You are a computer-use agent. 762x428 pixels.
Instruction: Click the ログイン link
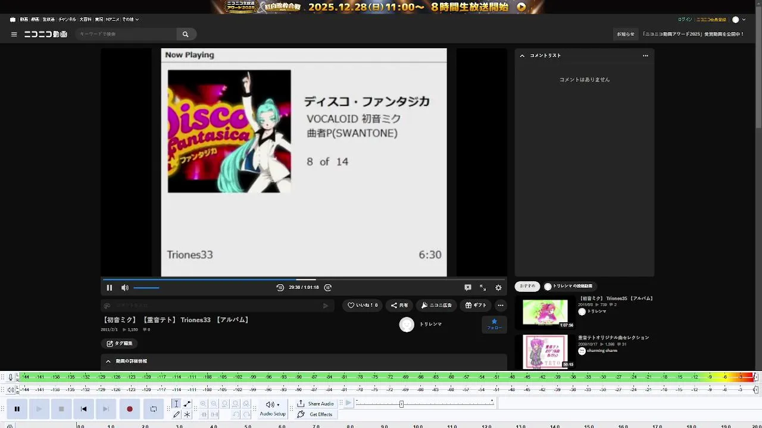click(x=685, y=20)
